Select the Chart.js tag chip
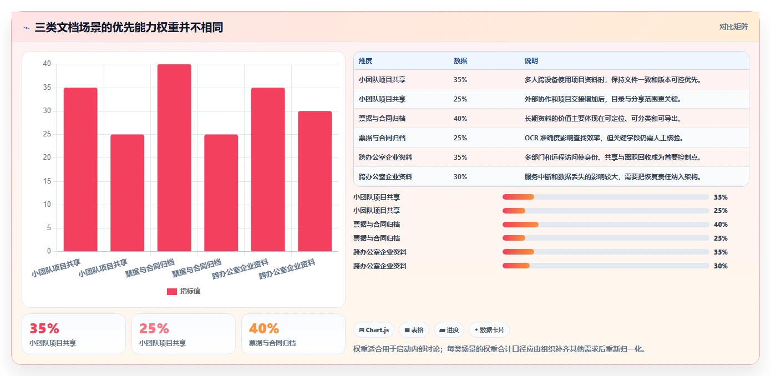 374,330
